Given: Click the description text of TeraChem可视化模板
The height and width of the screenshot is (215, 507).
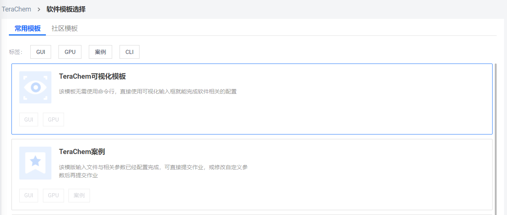Looking at the screenshot, I should pyautogui.click(x=148, y=92).
